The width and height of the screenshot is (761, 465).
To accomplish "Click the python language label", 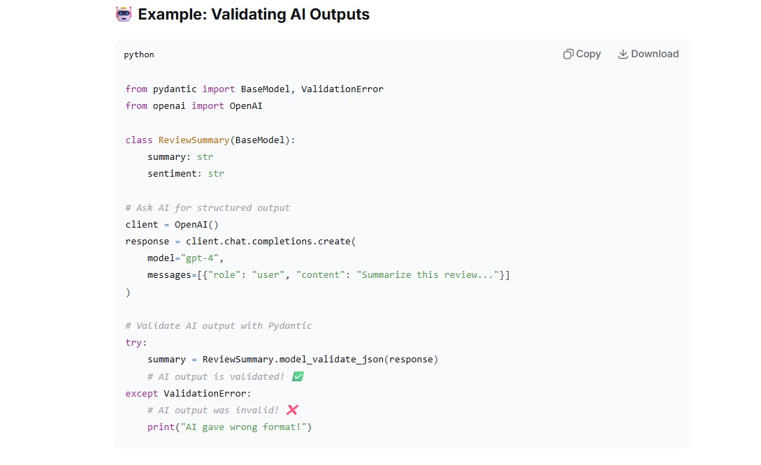I will 139,54.
